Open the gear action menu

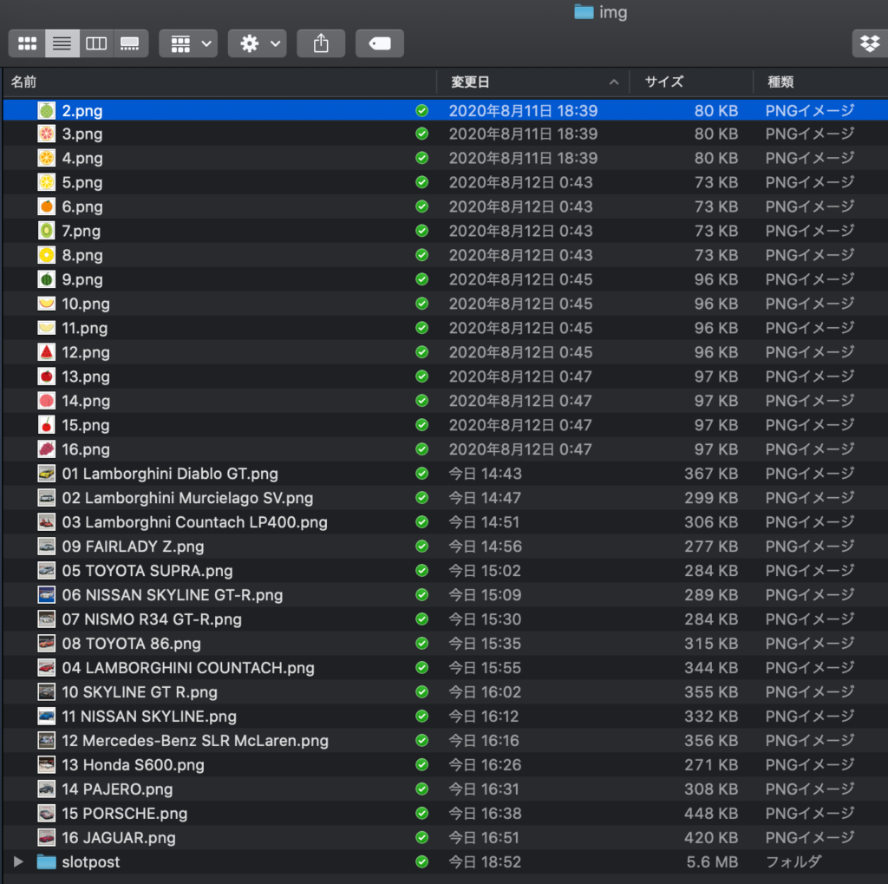[x=257, y=43]
